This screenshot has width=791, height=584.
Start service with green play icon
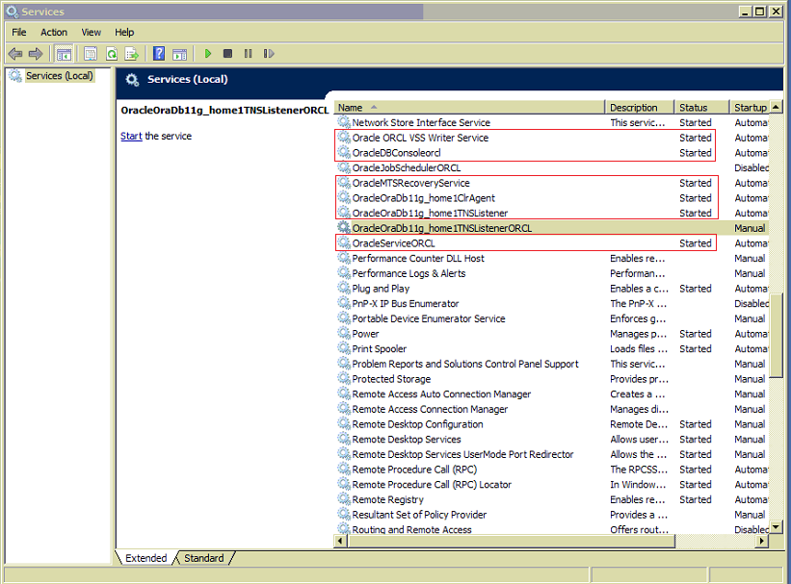click(x=208, y=54)
